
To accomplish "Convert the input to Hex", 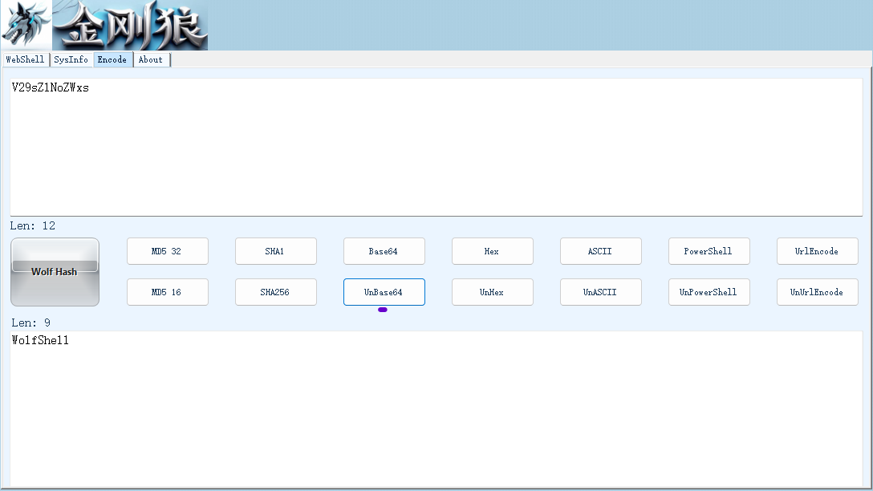I will [492, 251].
